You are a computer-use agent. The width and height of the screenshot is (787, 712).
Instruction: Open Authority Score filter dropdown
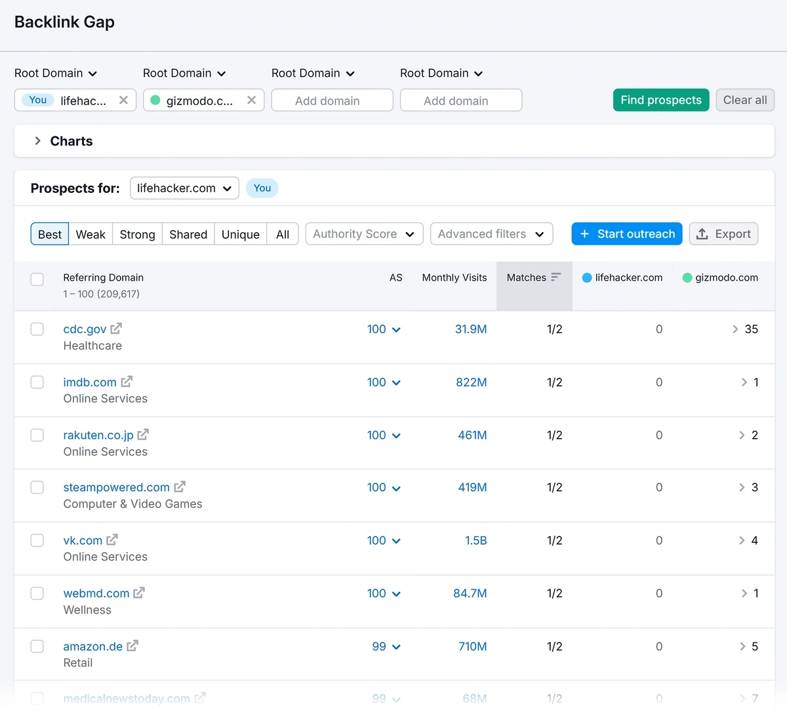tap(364, 234)
